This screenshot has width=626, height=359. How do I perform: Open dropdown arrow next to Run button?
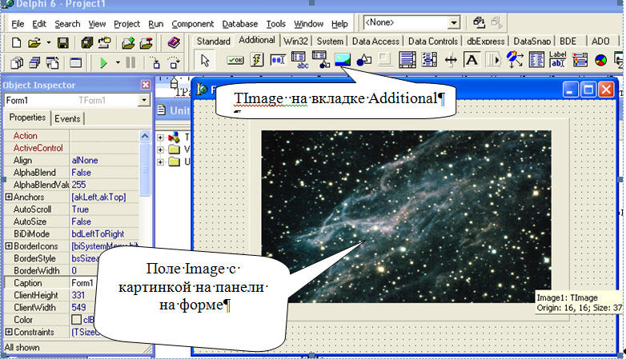coord(118,62)
